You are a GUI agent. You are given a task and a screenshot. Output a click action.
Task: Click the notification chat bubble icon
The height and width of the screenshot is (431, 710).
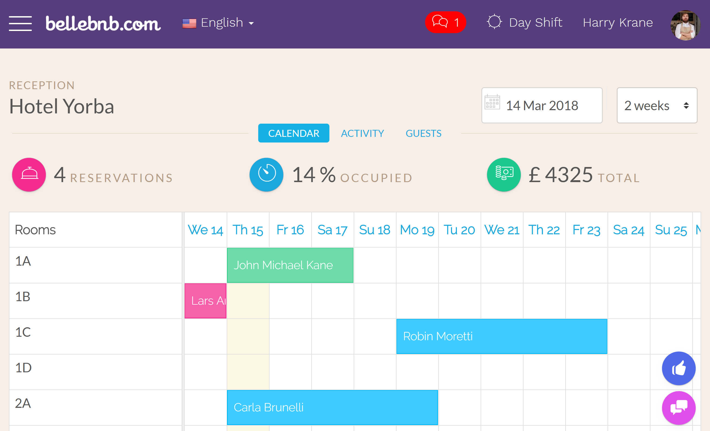pyautogui.click(x=445, y=22)
